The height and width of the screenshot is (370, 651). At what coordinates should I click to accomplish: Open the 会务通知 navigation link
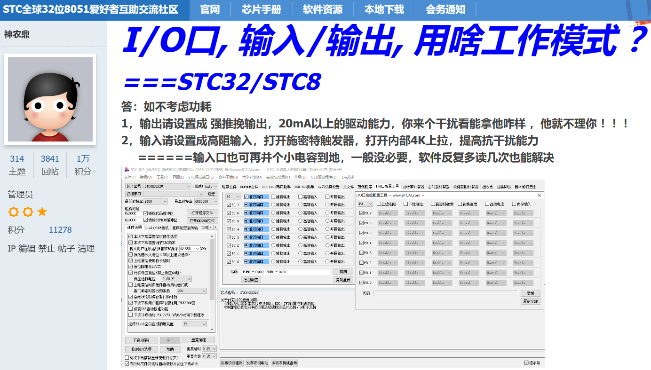click(445, 10)
